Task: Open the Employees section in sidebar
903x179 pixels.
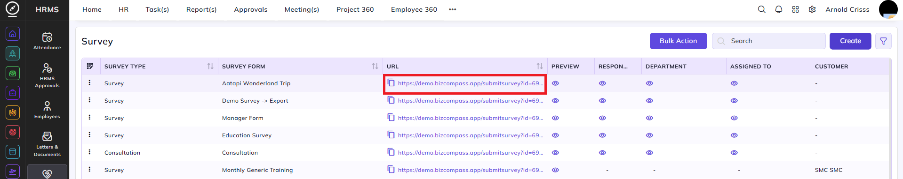Action: (47, 110)
